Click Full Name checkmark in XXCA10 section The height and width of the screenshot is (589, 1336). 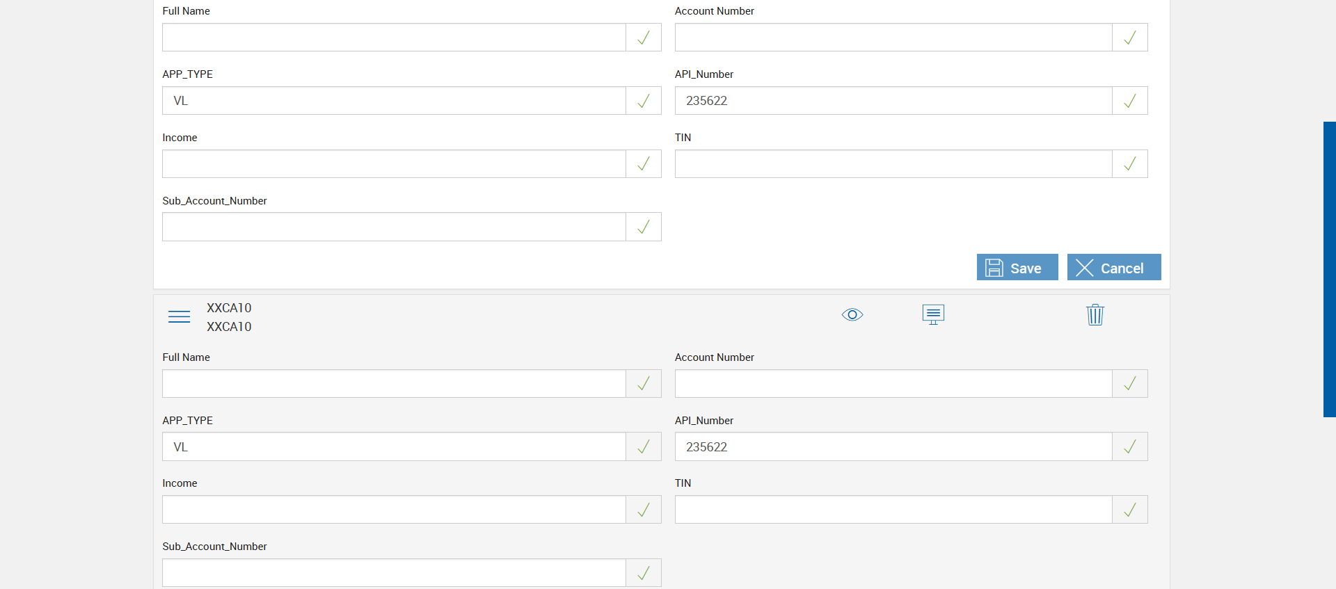pos(644,384)
